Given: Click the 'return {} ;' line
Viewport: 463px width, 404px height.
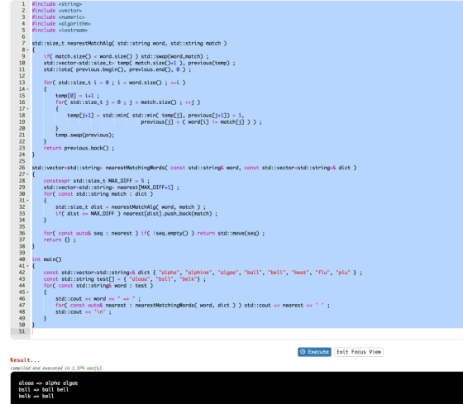Looking at the screenshot, I should pyautogui.click(x=60, y=240).
